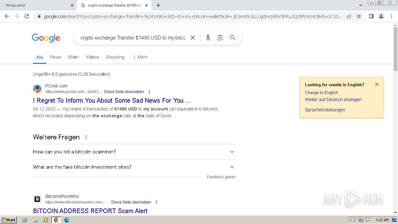This screenshot has width=398, height=224.
Task: Focus the Google search input field
Action: (x=133, y=38)
